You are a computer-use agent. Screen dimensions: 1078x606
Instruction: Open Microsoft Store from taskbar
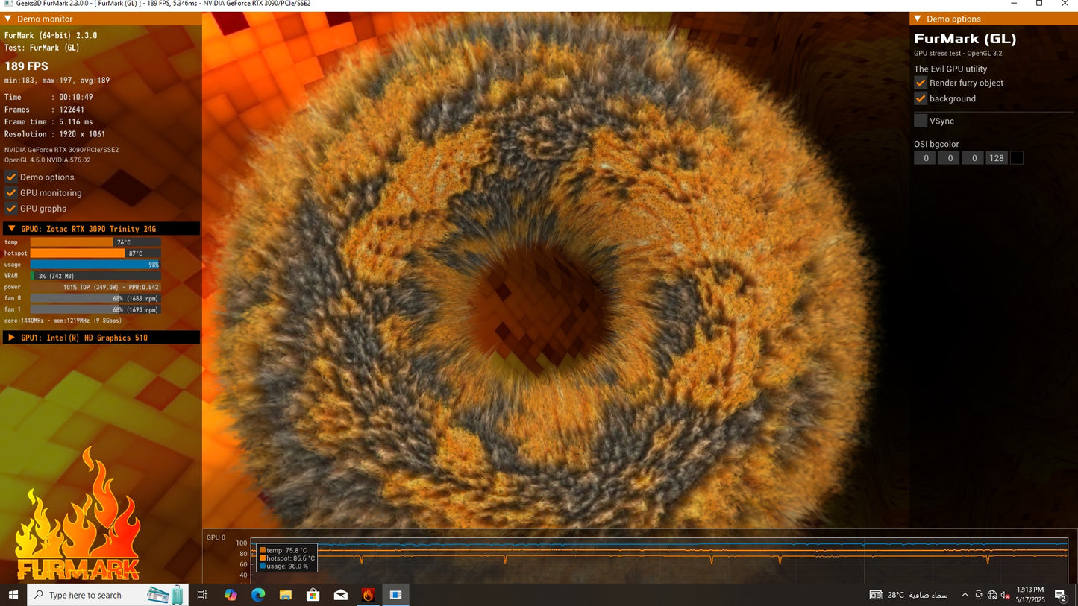(313, 595)
